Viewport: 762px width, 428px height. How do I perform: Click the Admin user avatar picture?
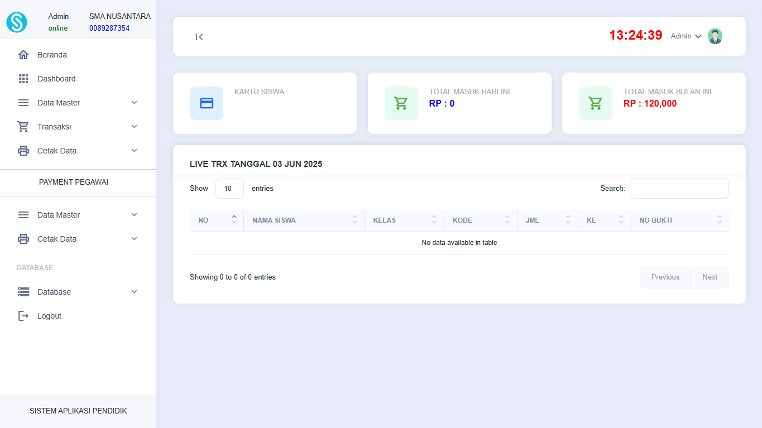pyautogui.click(x=715, y=36)
